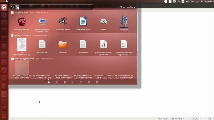
Task: Switch to Music lens
Action: point(81,82)
